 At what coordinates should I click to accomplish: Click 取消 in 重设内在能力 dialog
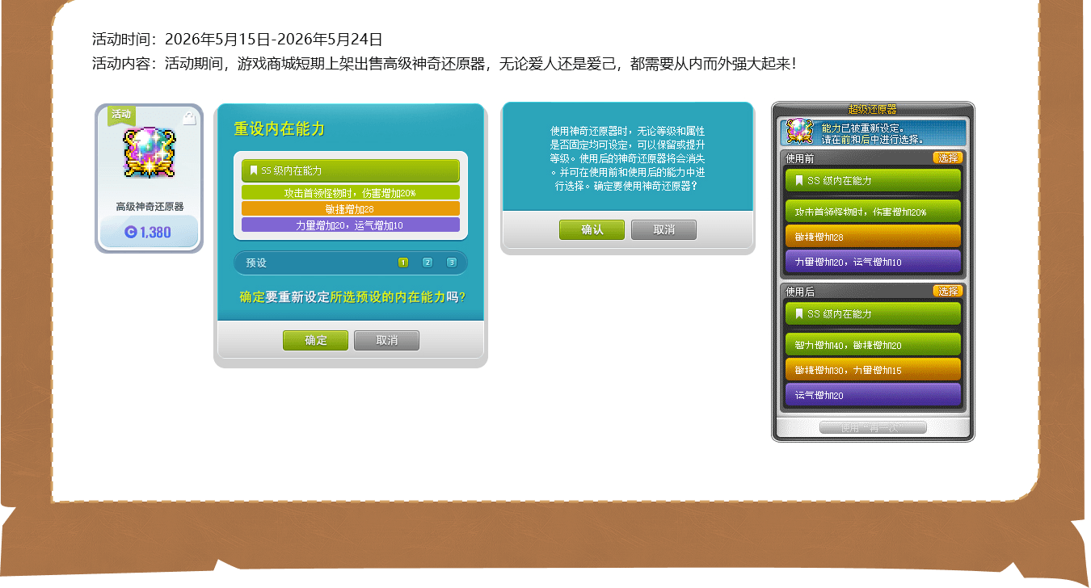387,340
